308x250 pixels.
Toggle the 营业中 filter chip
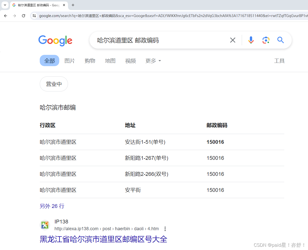[x=54, y=84]
